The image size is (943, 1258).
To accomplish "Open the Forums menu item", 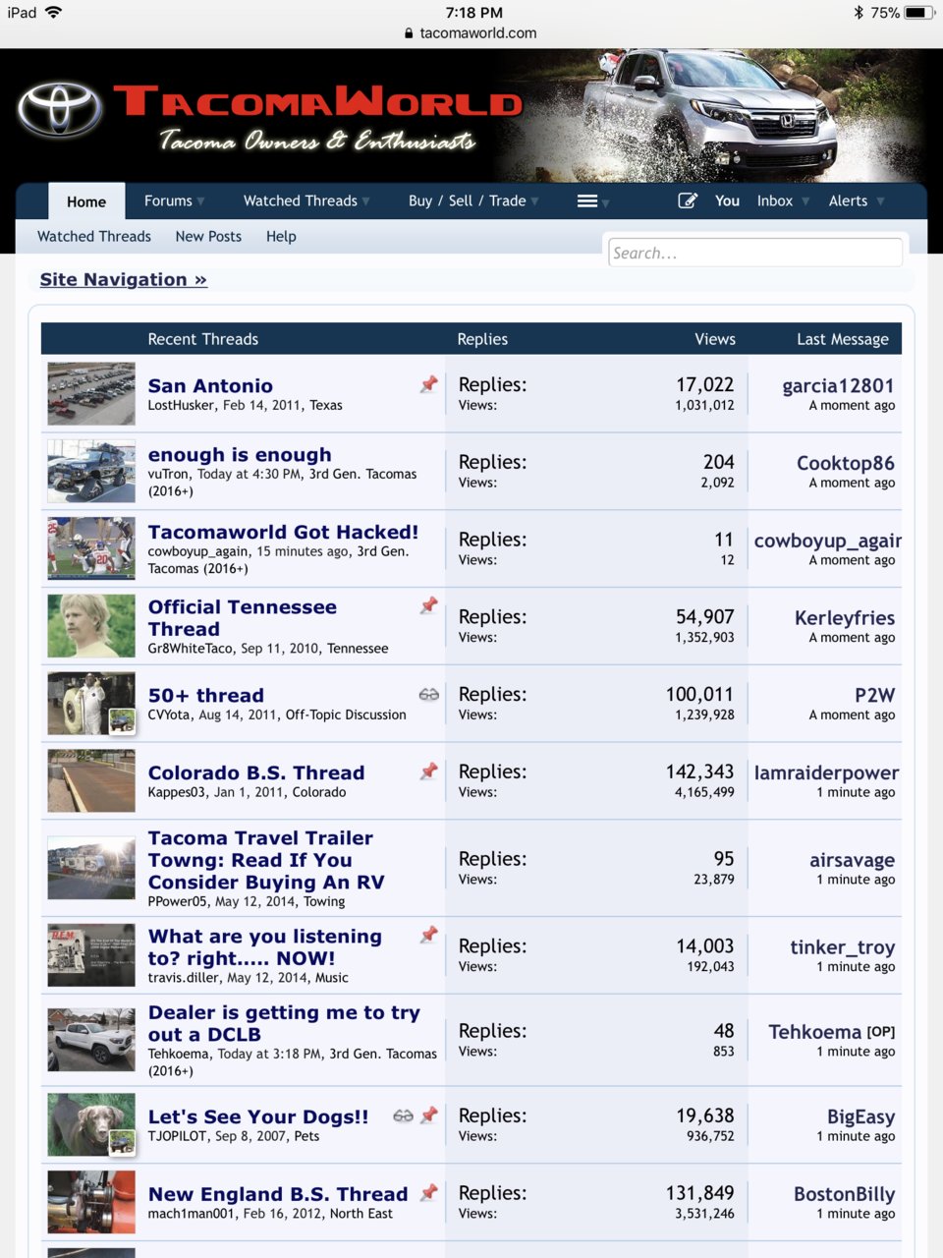I will pyautogui.click(x=168, y=200).
